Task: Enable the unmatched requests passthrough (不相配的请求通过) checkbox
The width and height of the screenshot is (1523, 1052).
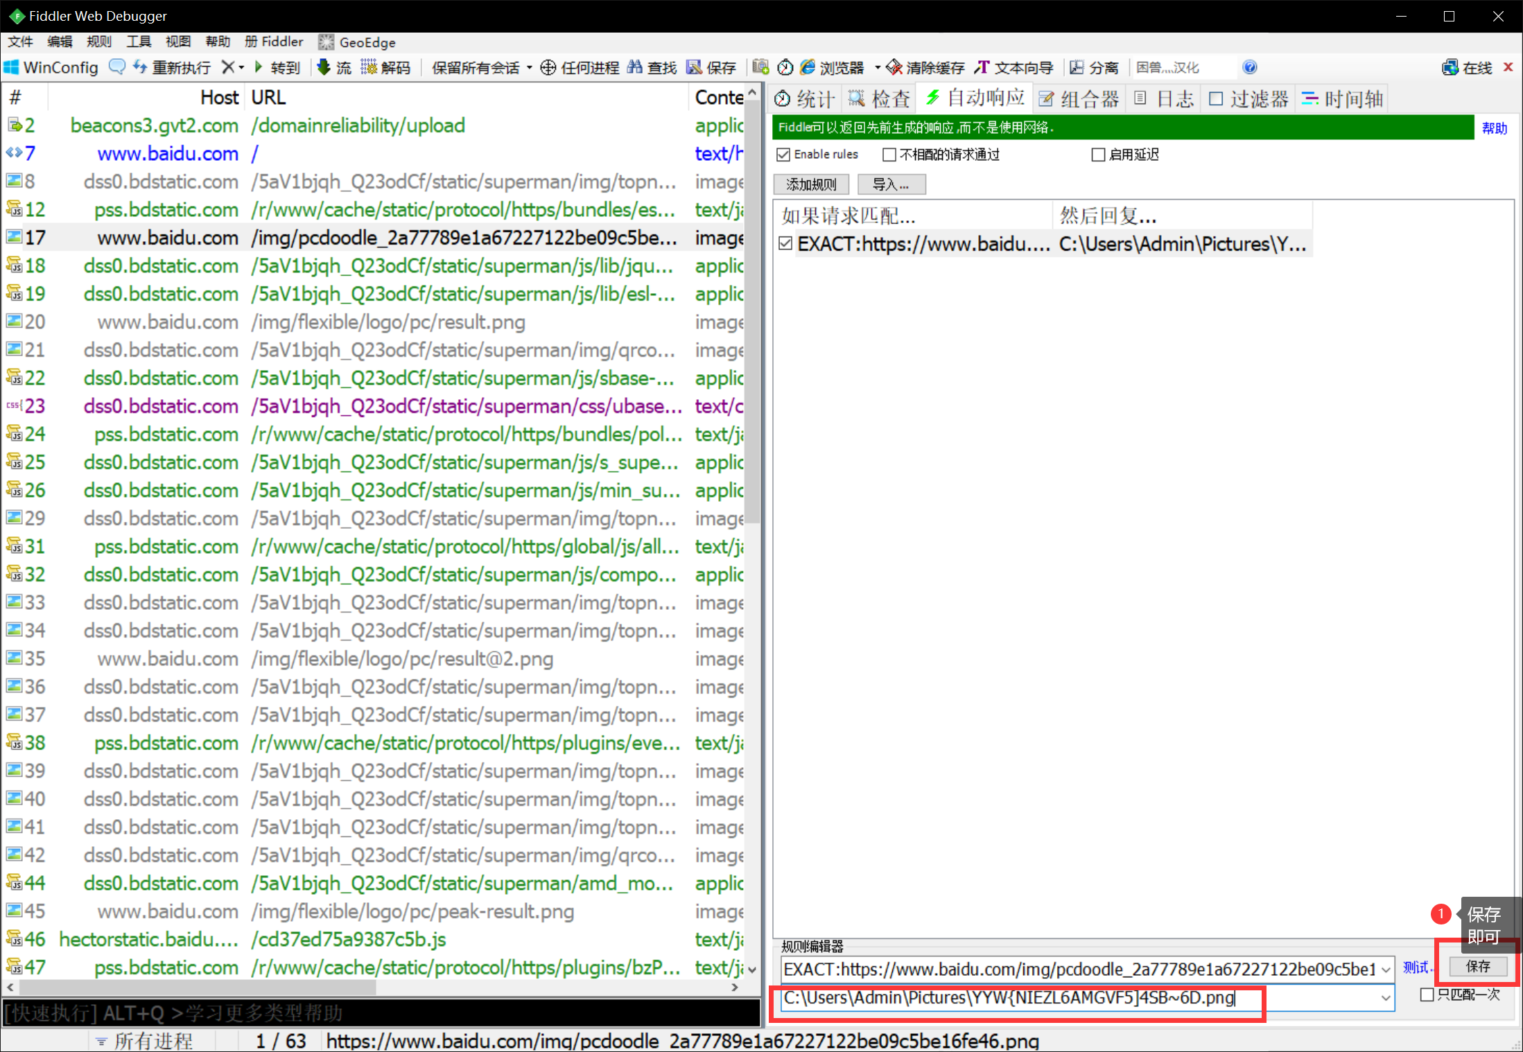Action: (x=889, y=155)
